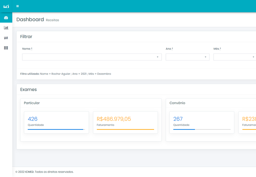Open the Dashboard gauge sidebar icon
This screenshot has width=256, height=177.
pos(6,18)
